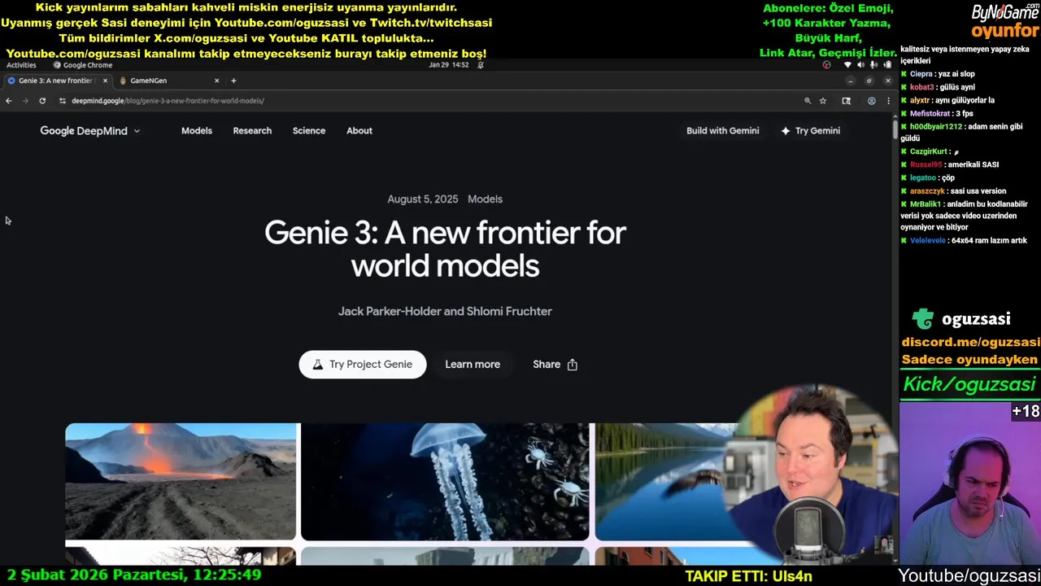Close the GameNGen tab

coord(216,81)
